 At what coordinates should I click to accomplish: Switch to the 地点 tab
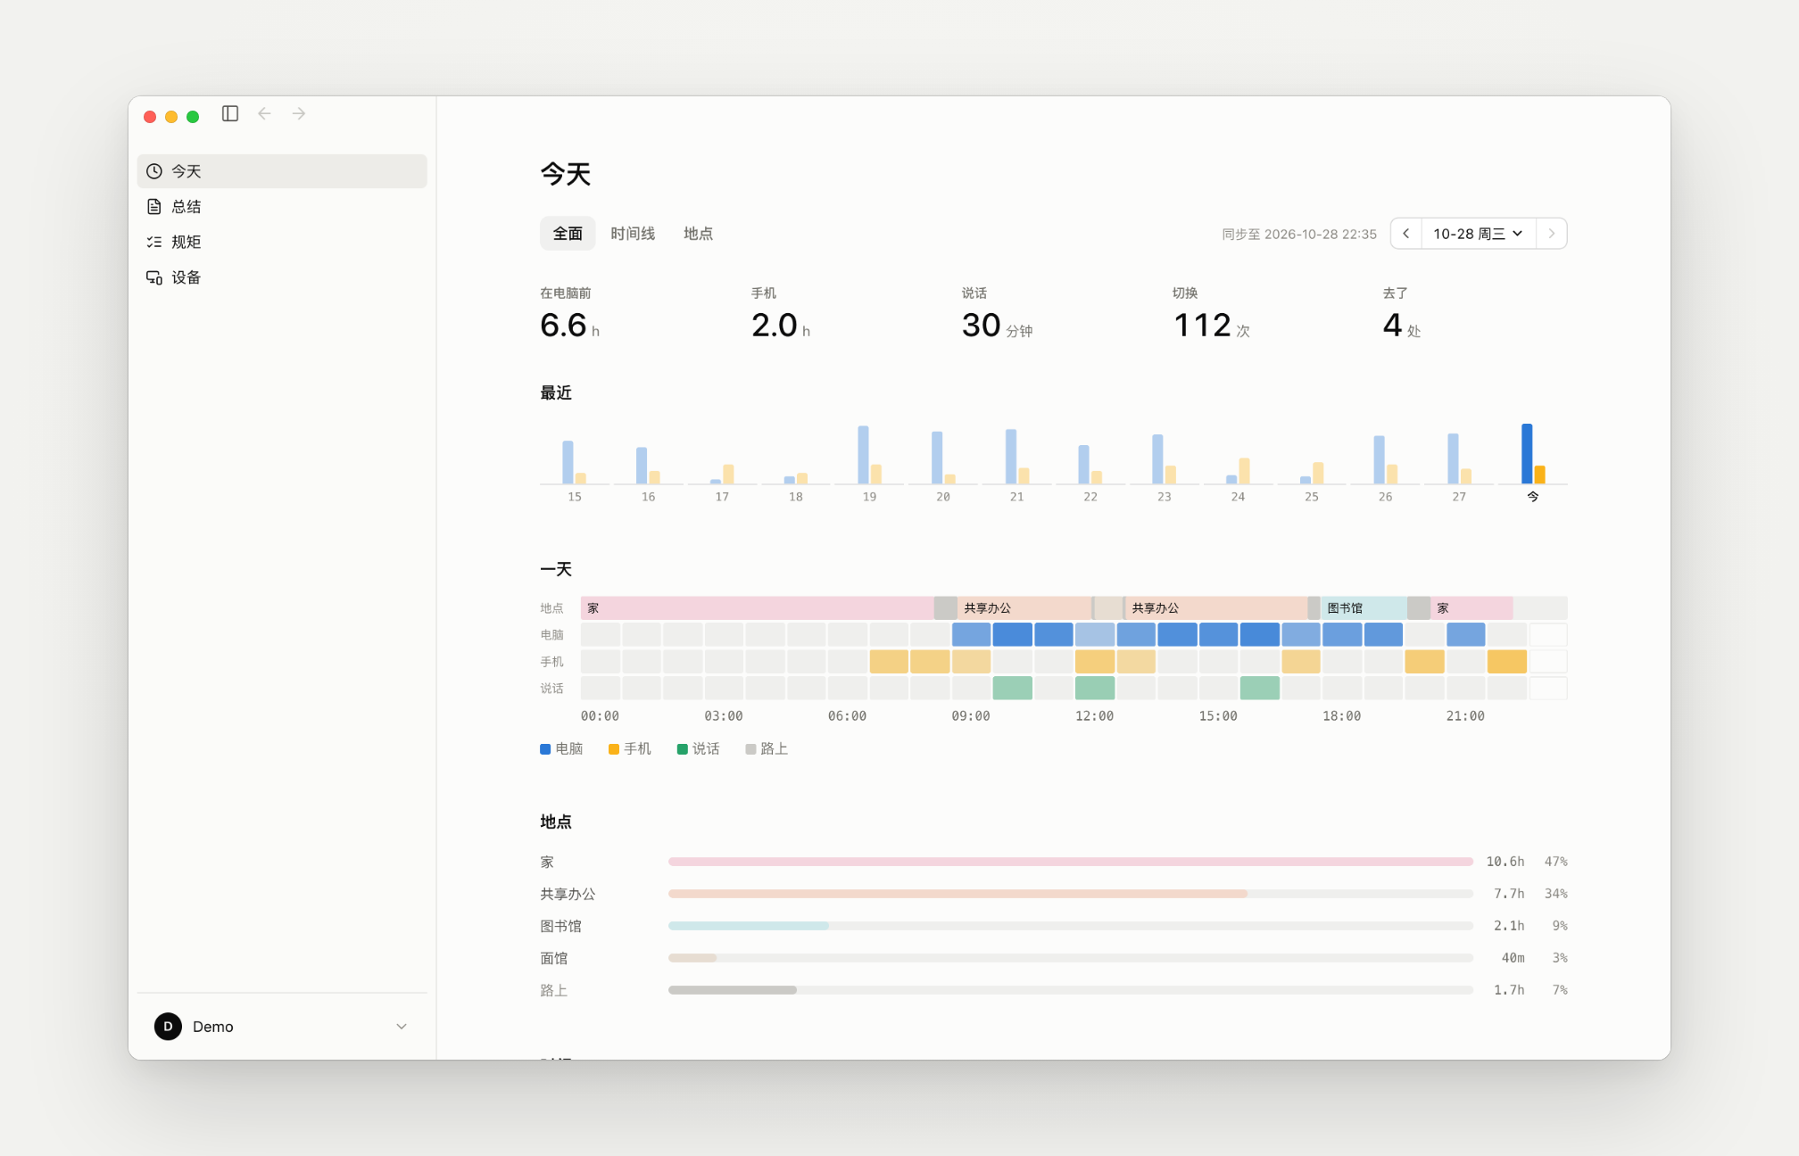(698, 234)
